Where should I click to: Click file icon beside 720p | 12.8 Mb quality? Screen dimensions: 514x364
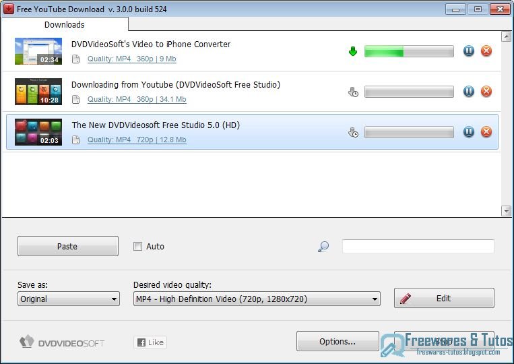(x=75, y=140)
